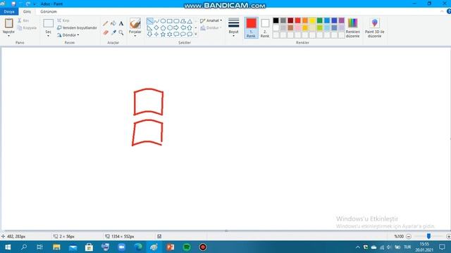Select the Color picker eyedropper tool
The height and width of the screenshot is (253, 451).
[113, 33]
